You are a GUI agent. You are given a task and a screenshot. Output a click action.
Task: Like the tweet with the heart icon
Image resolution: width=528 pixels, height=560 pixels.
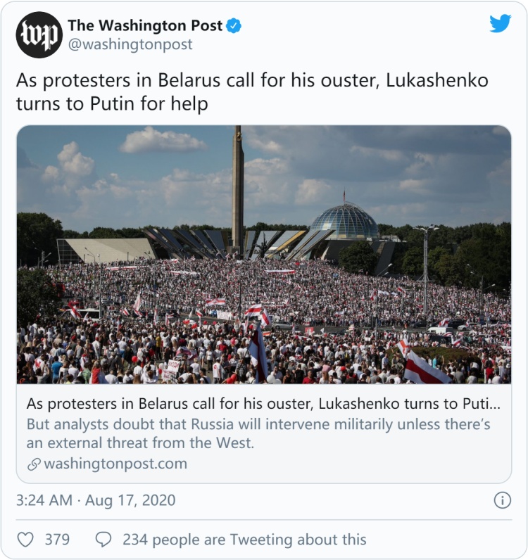(25, 540)
